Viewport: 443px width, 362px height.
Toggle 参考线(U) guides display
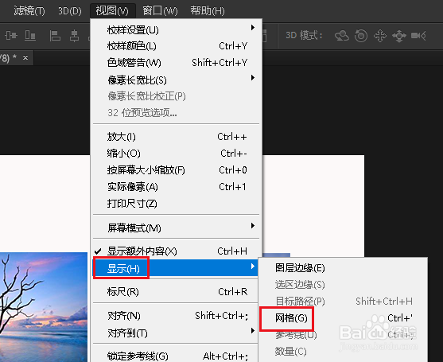pyautogui.click(x=343, y=335)
